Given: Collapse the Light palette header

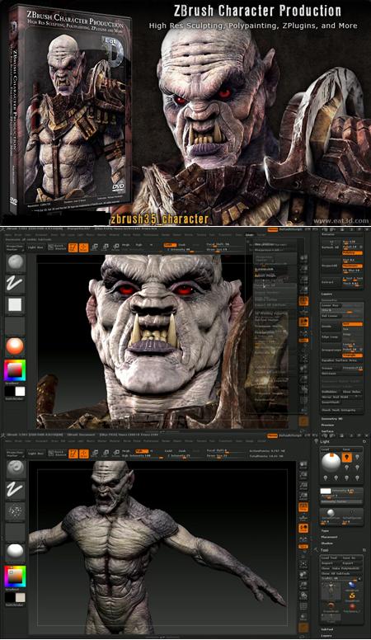Looking at the screenshot, I should click(326, 441).
